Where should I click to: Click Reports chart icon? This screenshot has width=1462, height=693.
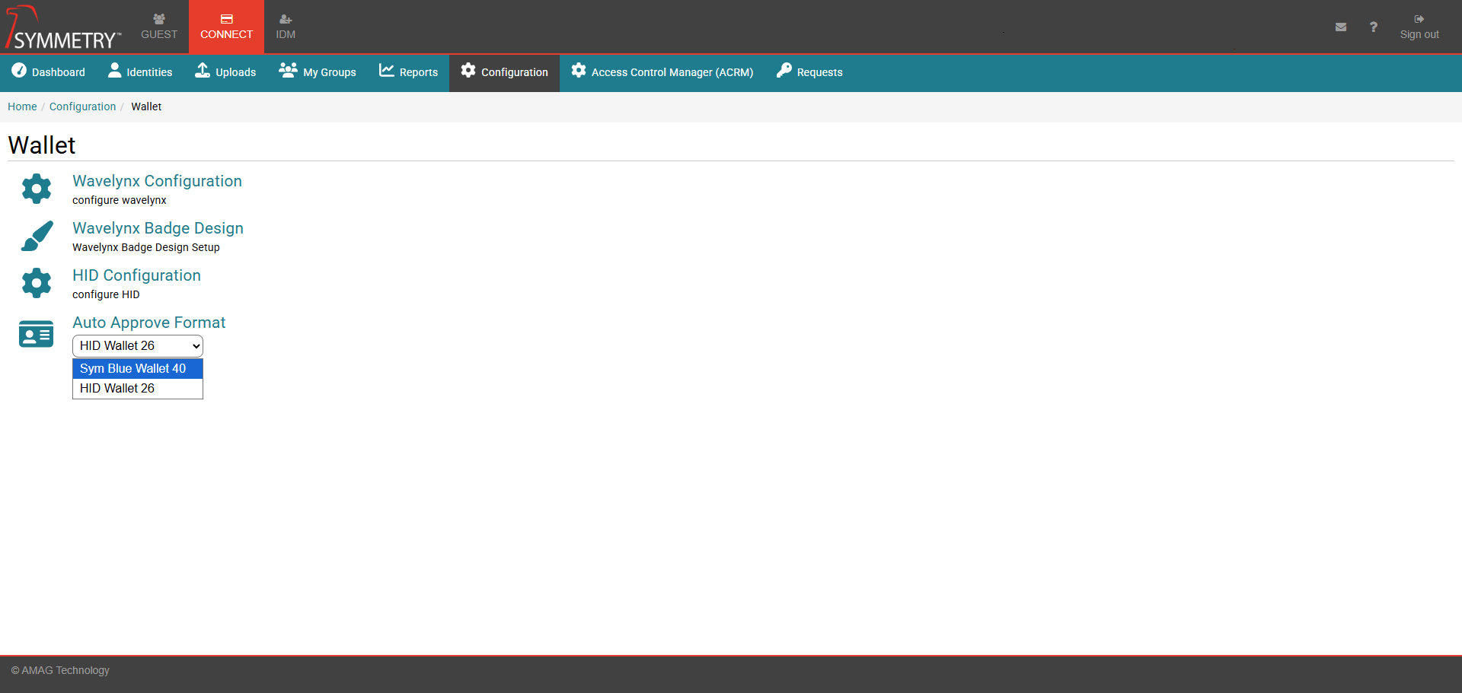[387, 70]
